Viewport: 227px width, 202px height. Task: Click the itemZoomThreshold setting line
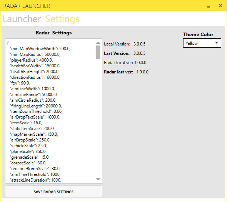click(x=36, y=111)
